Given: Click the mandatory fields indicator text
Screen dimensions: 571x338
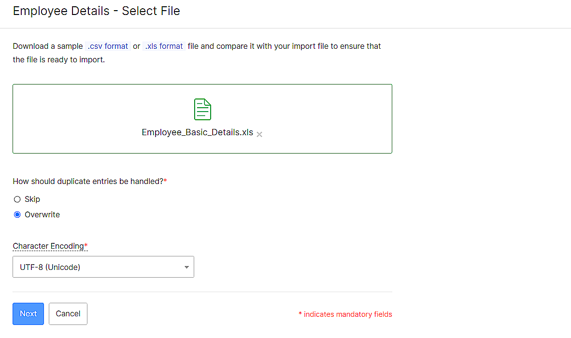Looking at the screenshot, I should click(346, 314).
